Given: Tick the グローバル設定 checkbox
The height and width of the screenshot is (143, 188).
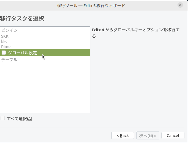Looking at the screenshot, I should [4, 53].
